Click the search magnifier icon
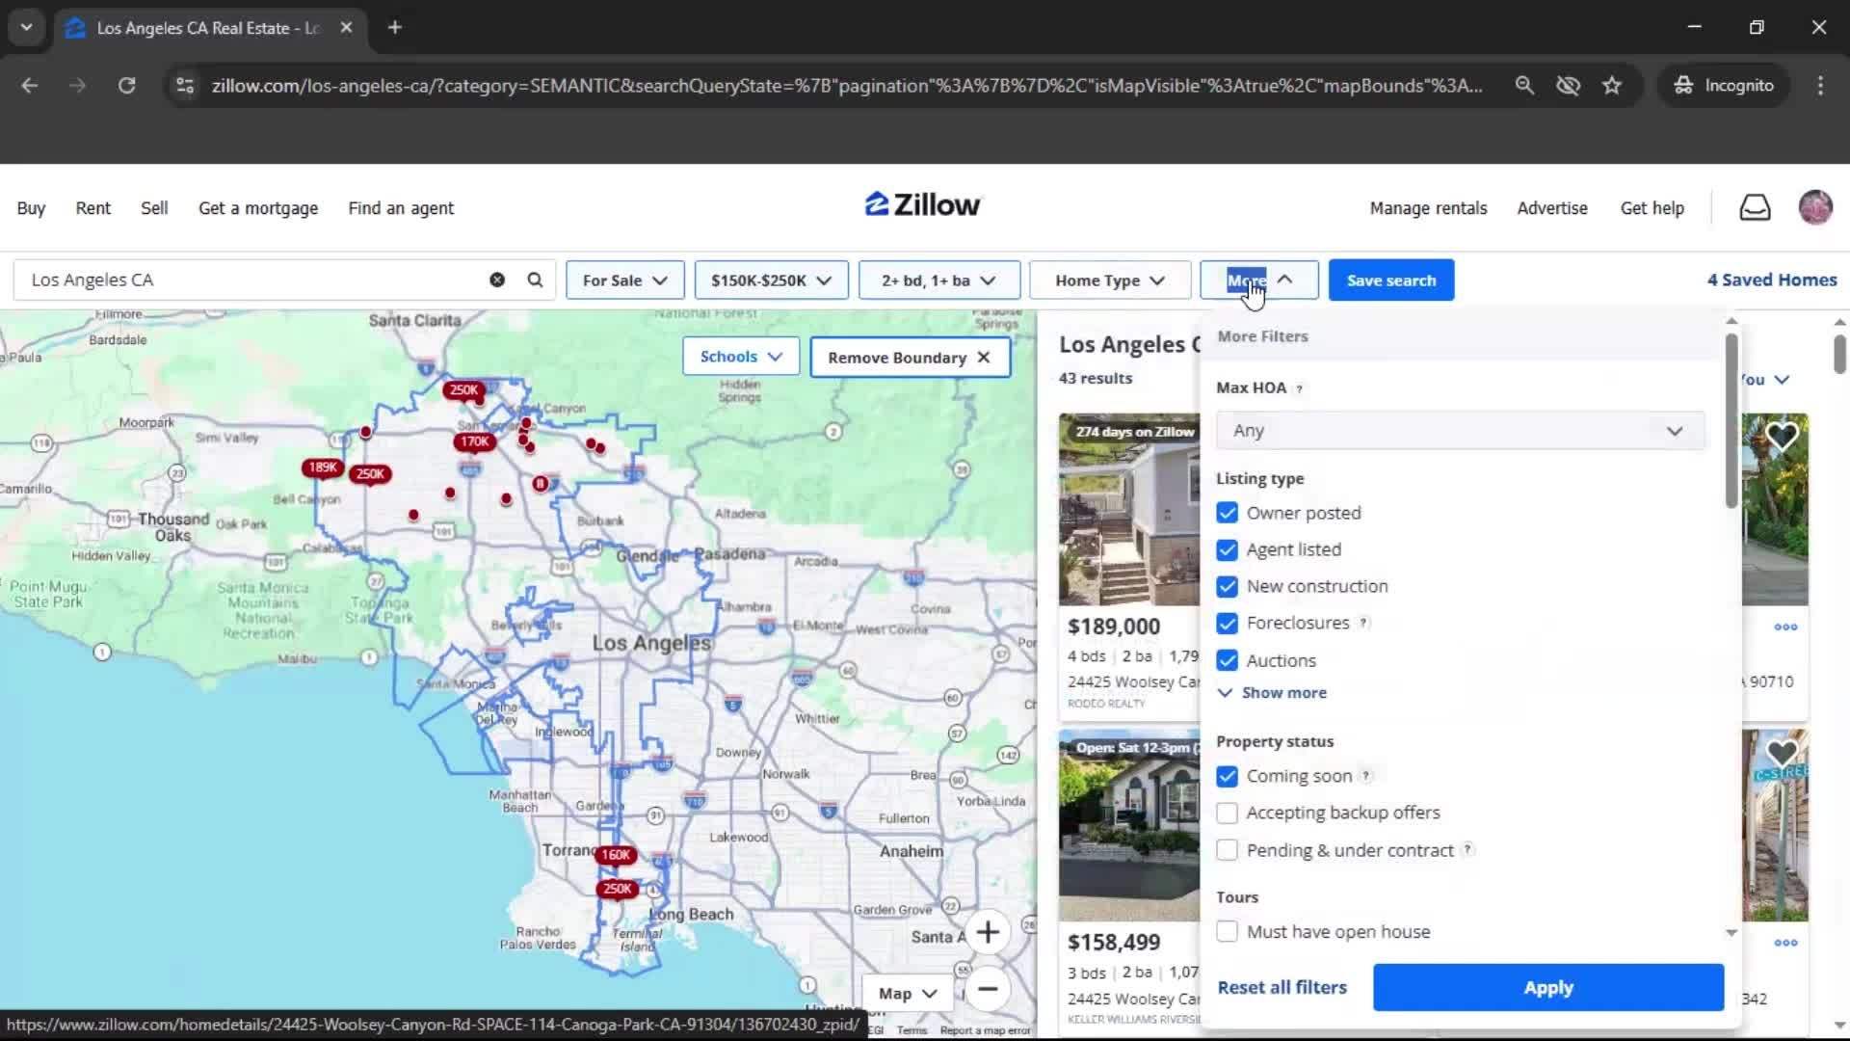Screen dimensions: 1850x1041 pos(534,280)
